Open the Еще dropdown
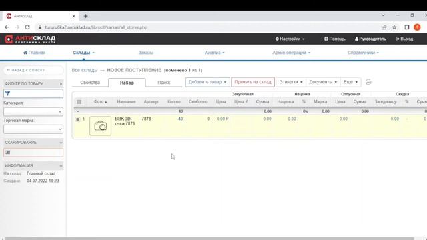 coord(350,82)
